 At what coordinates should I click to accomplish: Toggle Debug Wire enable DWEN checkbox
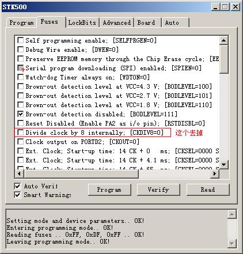coord(21,50)
